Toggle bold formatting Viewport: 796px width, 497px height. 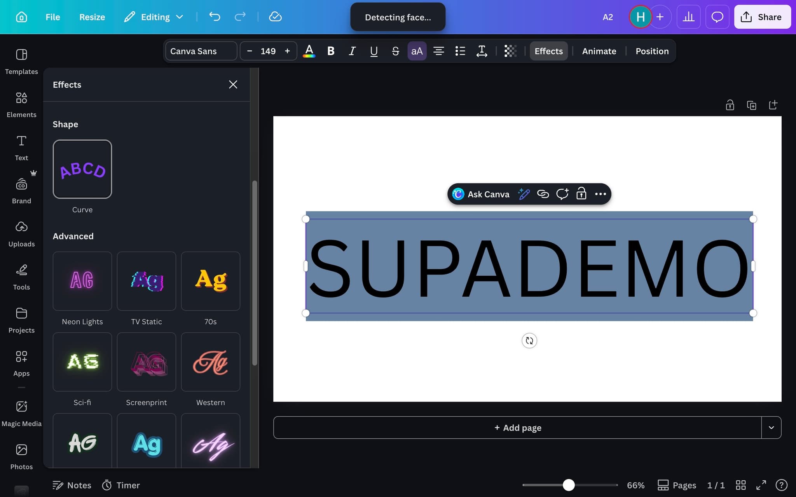[331, 51]
